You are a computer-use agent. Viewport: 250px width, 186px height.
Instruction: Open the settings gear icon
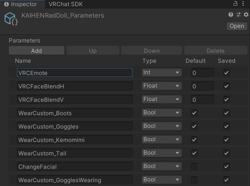(246, 15)
